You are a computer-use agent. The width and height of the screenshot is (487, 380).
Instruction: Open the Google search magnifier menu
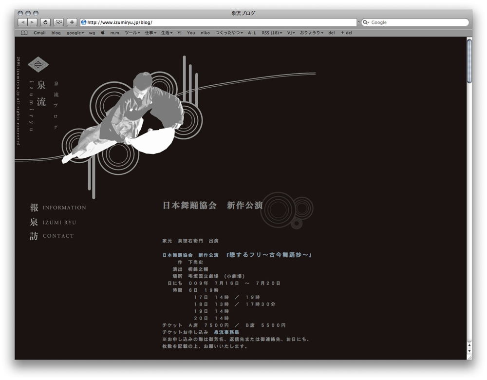point(366,22)
